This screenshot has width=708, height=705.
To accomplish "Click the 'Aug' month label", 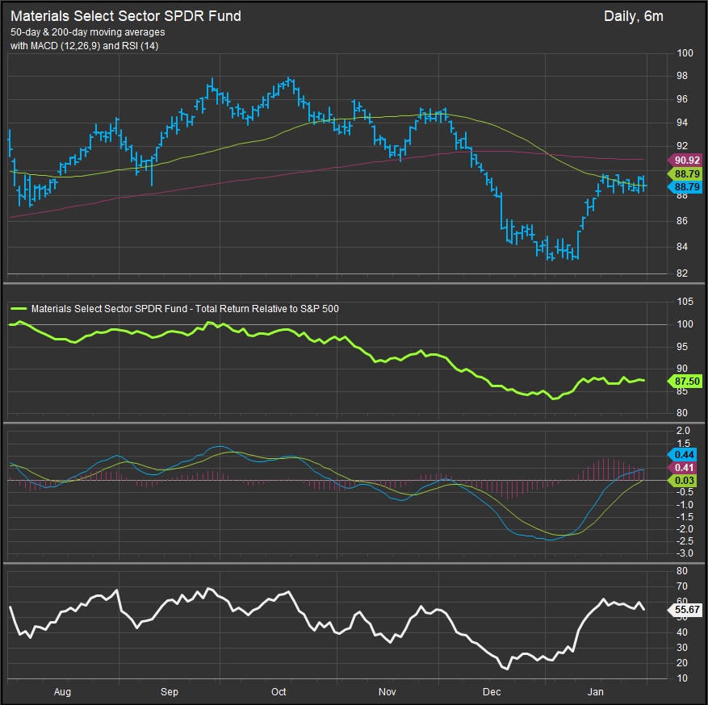I will pos(62,692).
